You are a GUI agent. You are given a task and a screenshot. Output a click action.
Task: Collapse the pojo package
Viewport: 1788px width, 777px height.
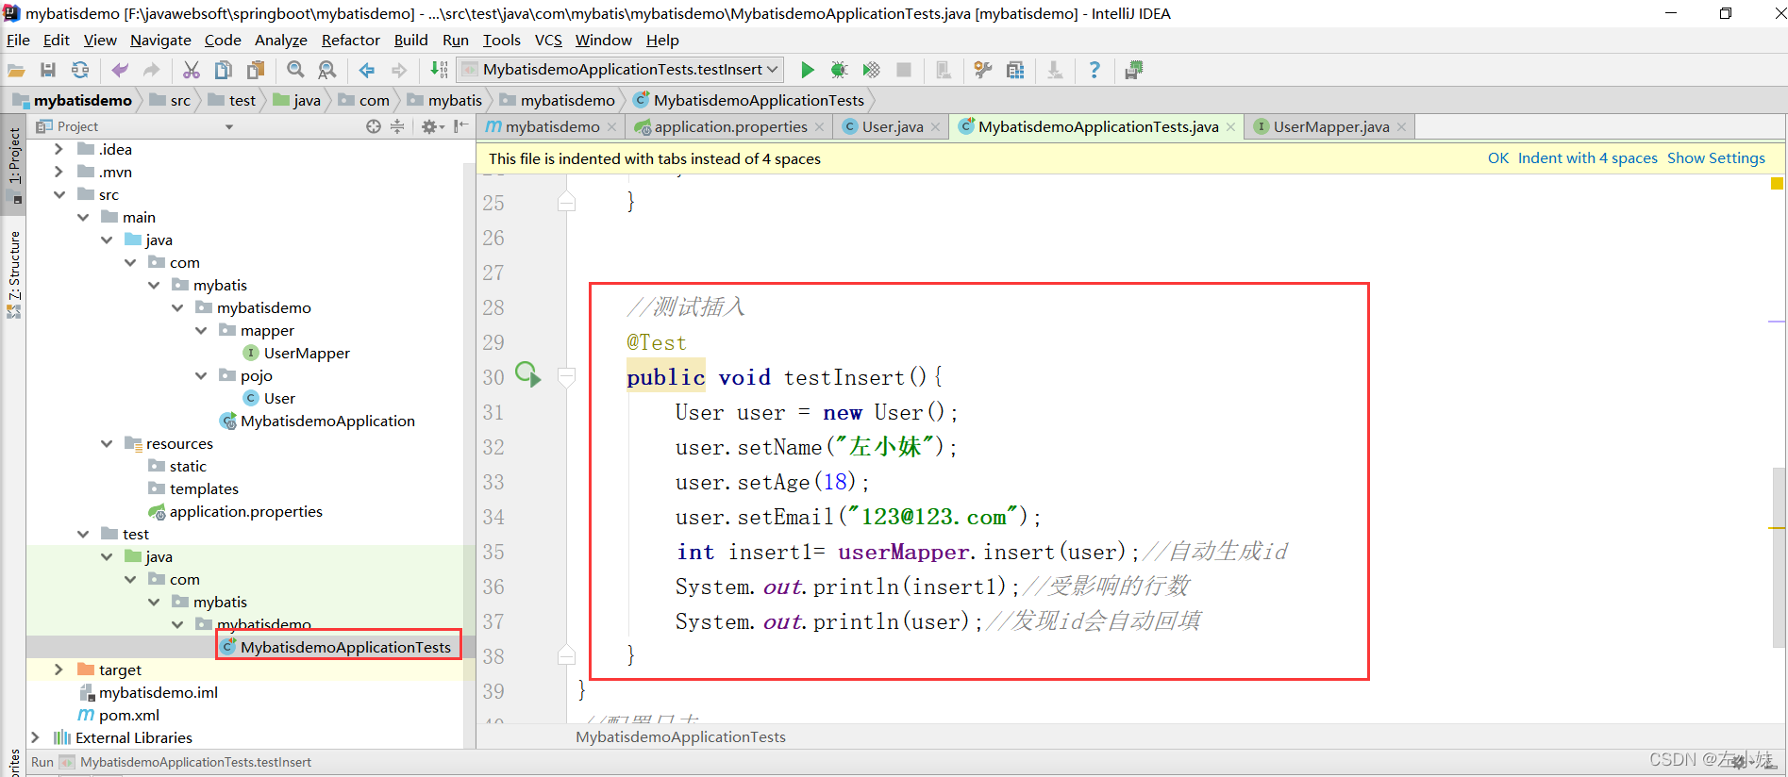[x=201, y=375]
